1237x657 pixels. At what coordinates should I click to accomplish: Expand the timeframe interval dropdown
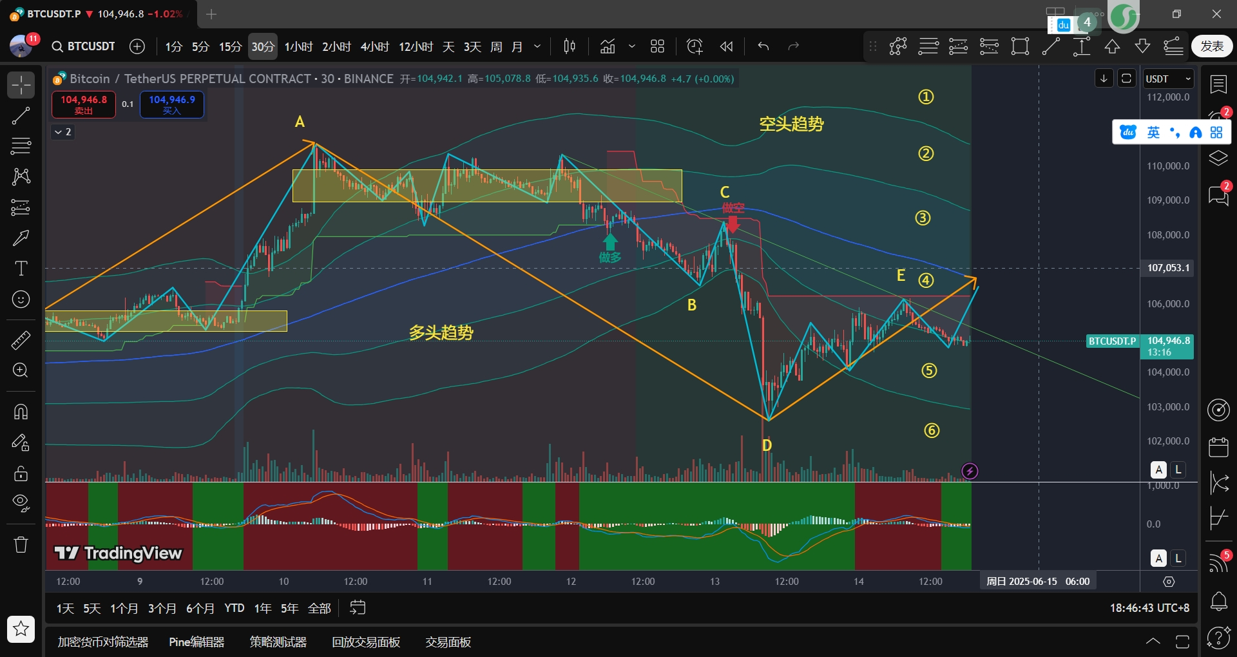tap(537, 46)
